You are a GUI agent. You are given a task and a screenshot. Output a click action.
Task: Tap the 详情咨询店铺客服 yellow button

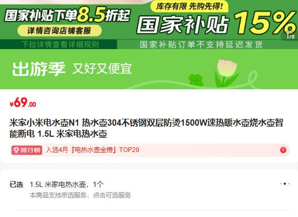coord(60,31)
